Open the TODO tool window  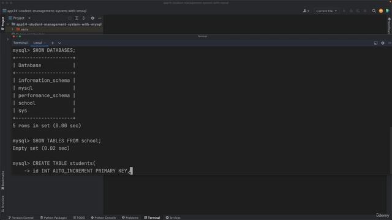pyautogui.click(x=79, y=218)
